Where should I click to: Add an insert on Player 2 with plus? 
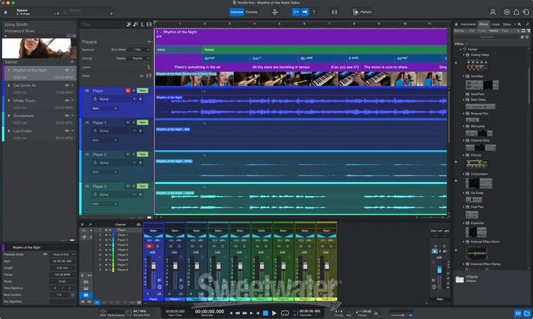(141, 163)
